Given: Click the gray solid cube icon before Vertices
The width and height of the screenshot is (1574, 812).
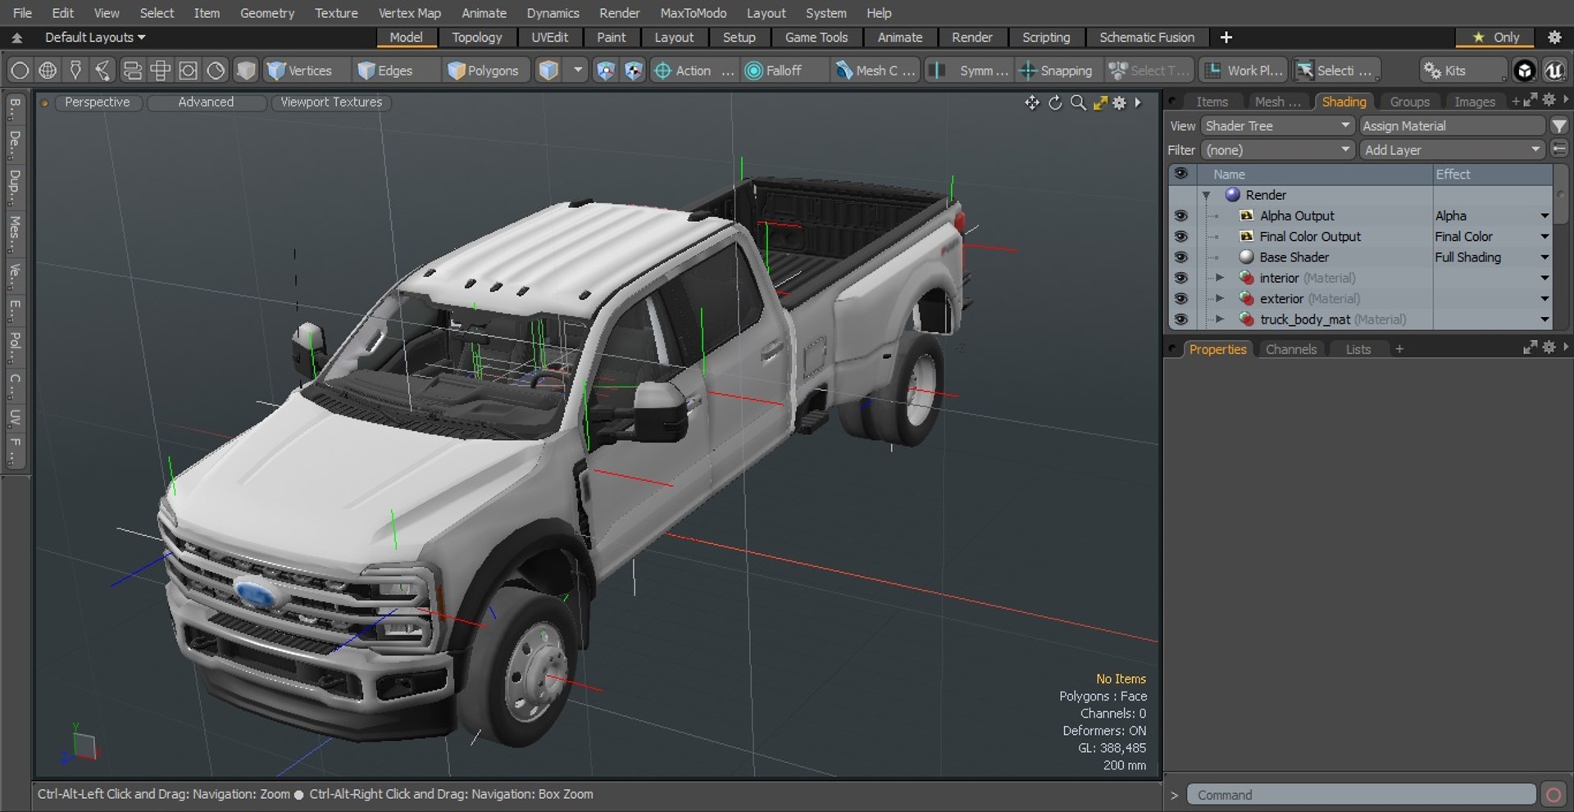Looking at the screenshot, I should coord(245,70).
